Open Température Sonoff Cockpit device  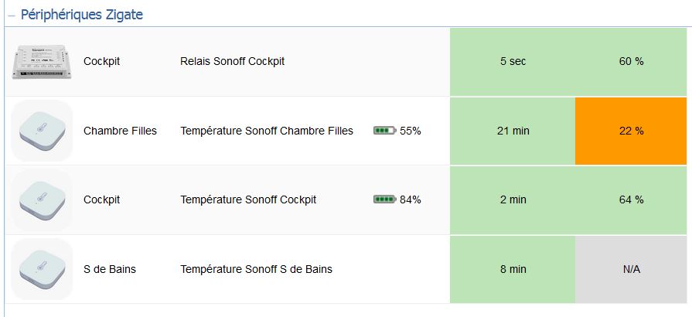(x=248, y=199)
